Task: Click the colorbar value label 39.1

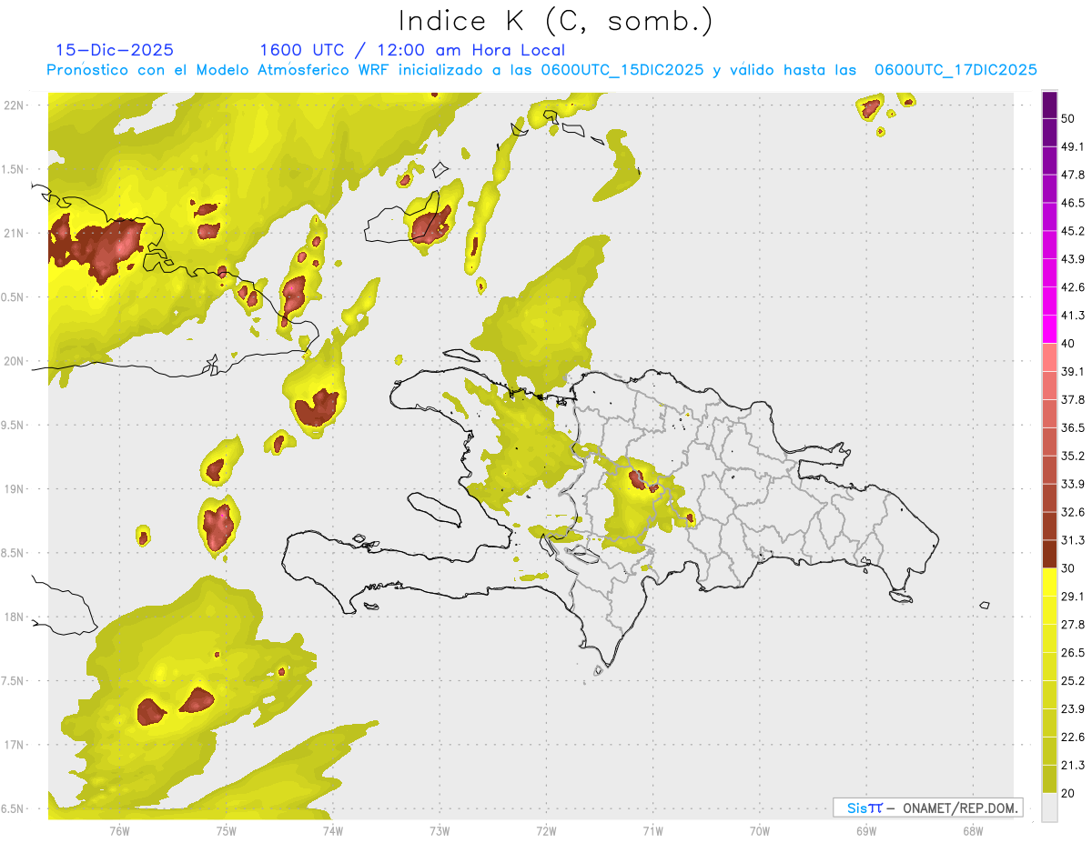Action: [1073, 371]
